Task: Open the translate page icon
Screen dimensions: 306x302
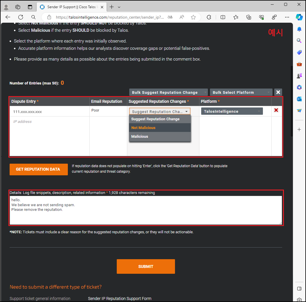Action: (170, 17)
